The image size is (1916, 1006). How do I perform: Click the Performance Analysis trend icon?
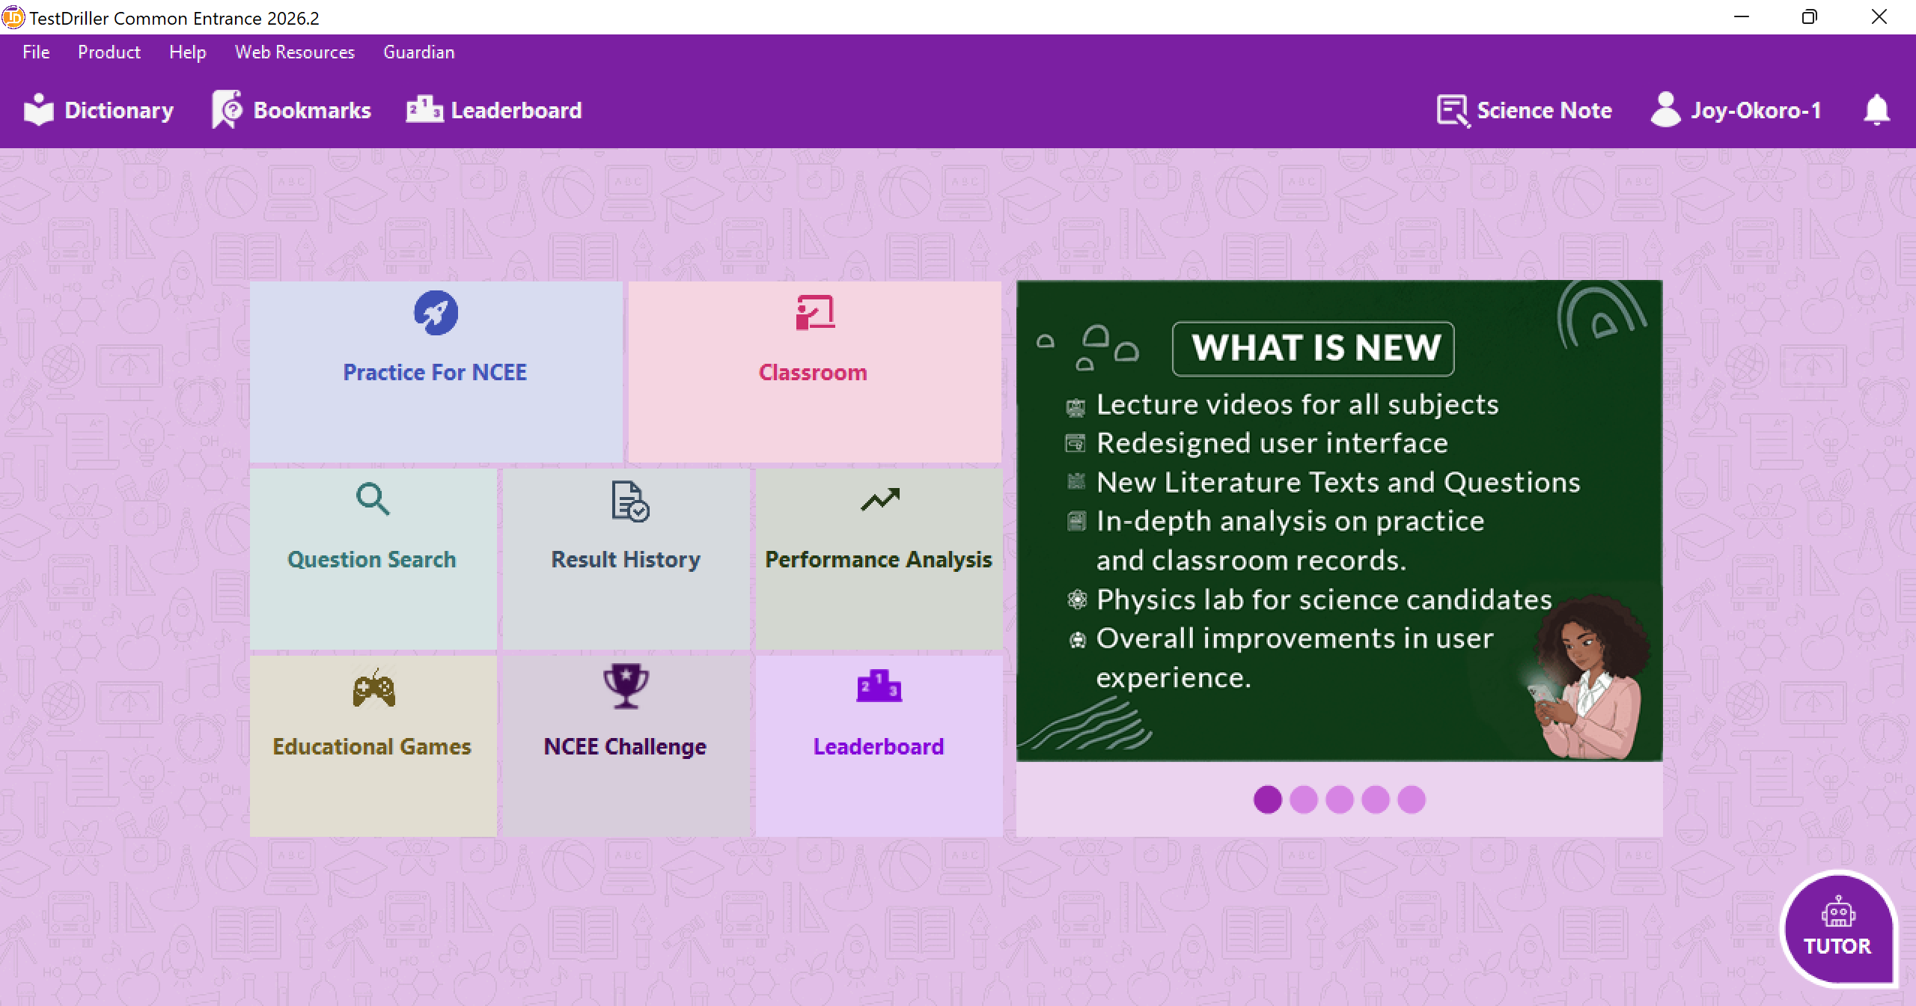[x=880, y=499]
